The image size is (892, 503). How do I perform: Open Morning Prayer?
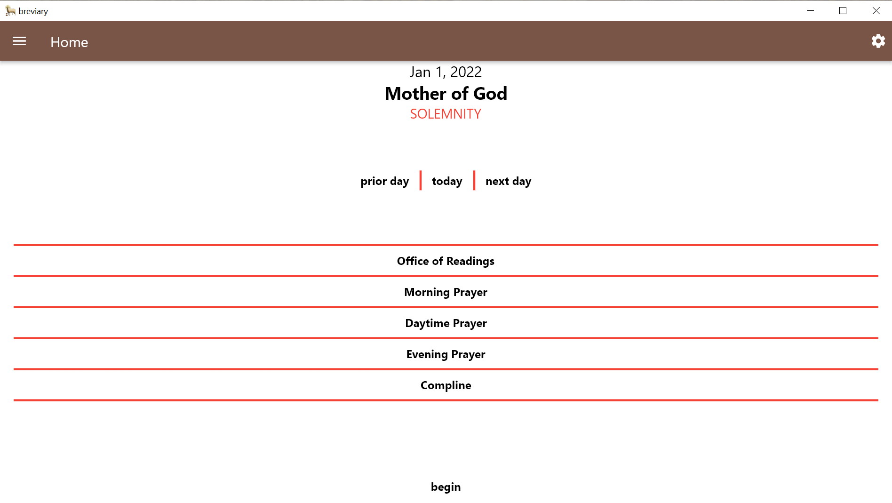[x=446, y=292]
